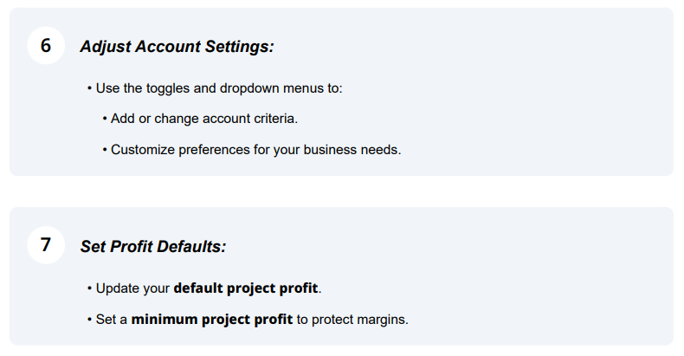Select the "Adjust Account Settings:" heading
Viewport: 684px width, 356px height.
[x=177, y=47]
